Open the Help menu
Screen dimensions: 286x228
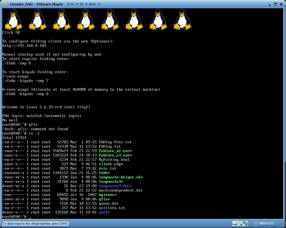[92, 4]
